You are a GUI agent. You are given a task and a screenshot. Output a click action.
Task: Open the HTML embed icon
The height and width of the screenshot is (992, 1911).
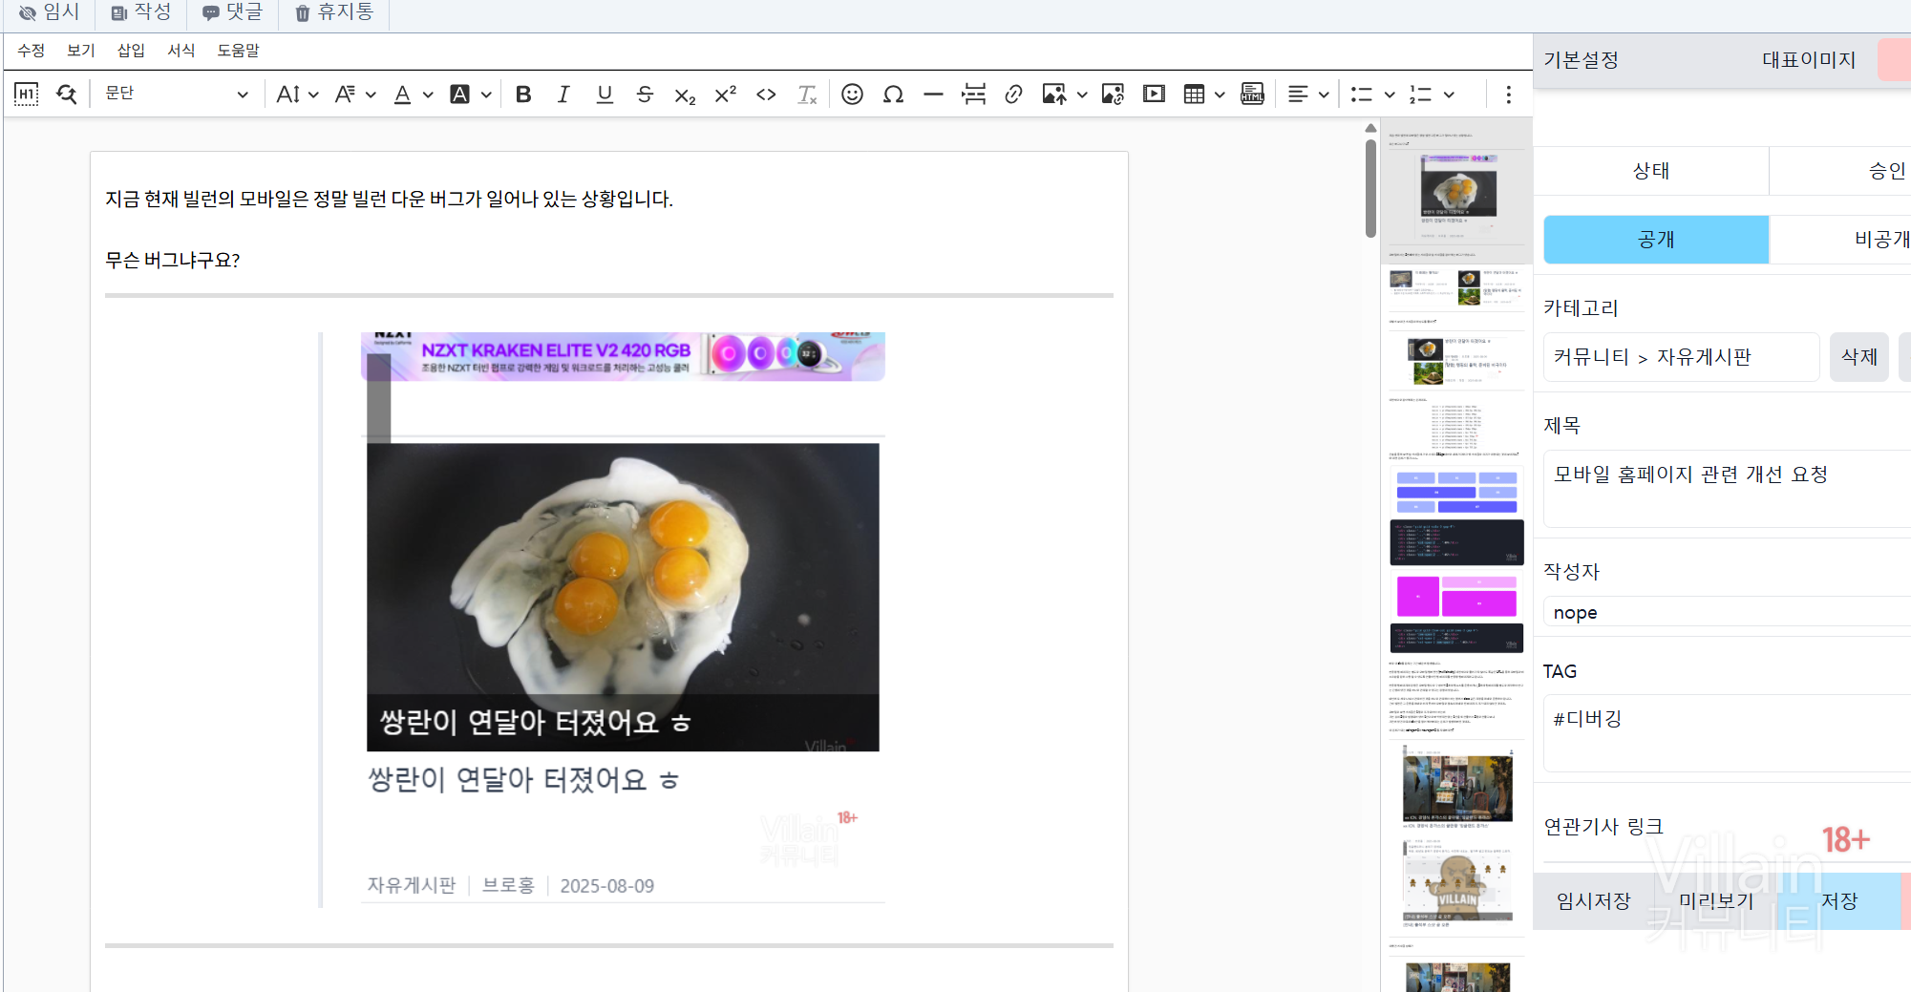click(x=1252, y=95)
